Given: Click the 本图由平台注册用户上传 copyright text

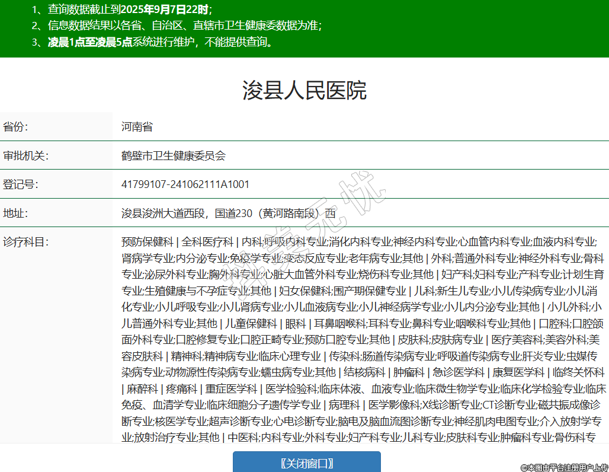Looking at the screenshot, I should (564, 467).
